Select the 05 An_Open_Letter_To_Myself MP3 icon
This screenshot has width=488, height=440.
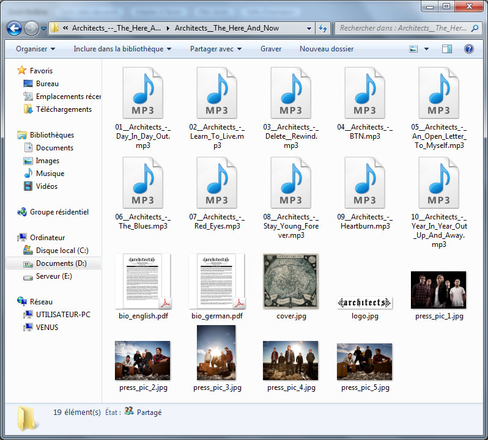pyautogui.click(x=439, y=93)
